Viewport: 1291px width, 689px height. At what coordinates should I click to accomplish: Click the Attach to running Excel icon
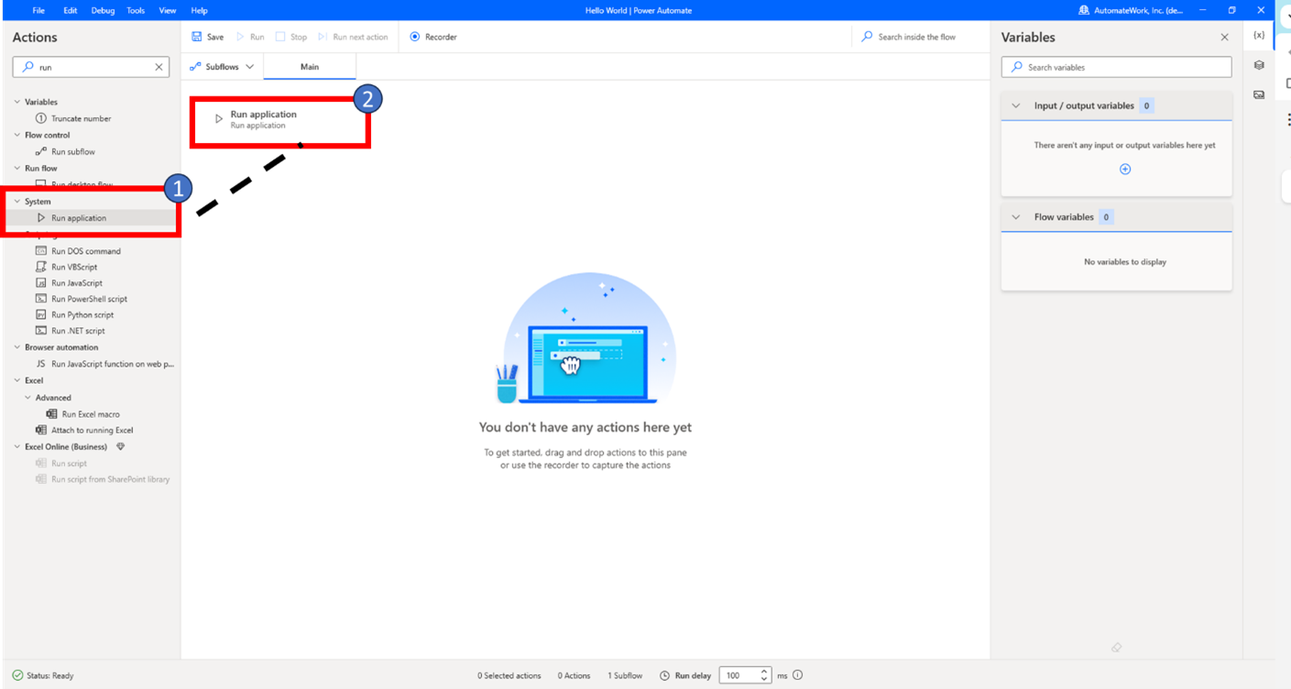(x=40, y=430)
